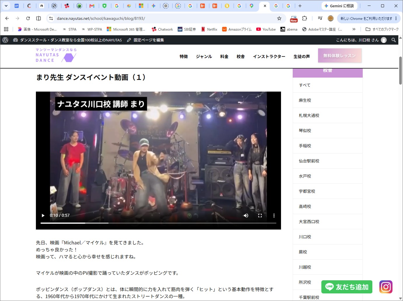Viewport: 403px width, 301px height.
Task: Open the apps grid icon in bookmarks bar
Action: pos(6,29)
